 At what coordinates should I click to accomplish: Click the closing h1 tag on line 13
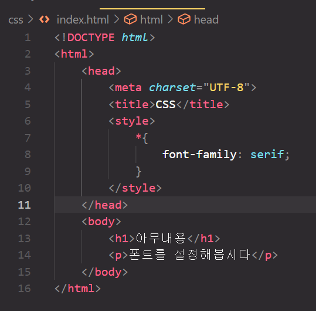pos(204,239)
